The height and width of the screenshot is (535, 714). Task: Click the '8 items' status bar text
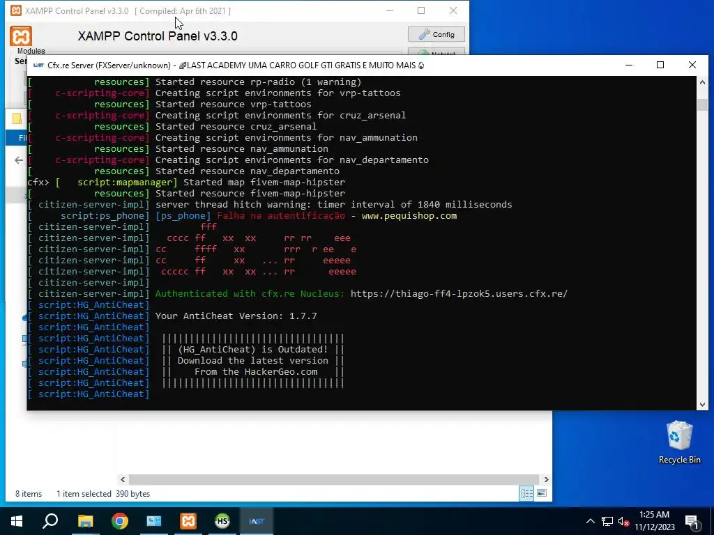[x=29, y=494]
